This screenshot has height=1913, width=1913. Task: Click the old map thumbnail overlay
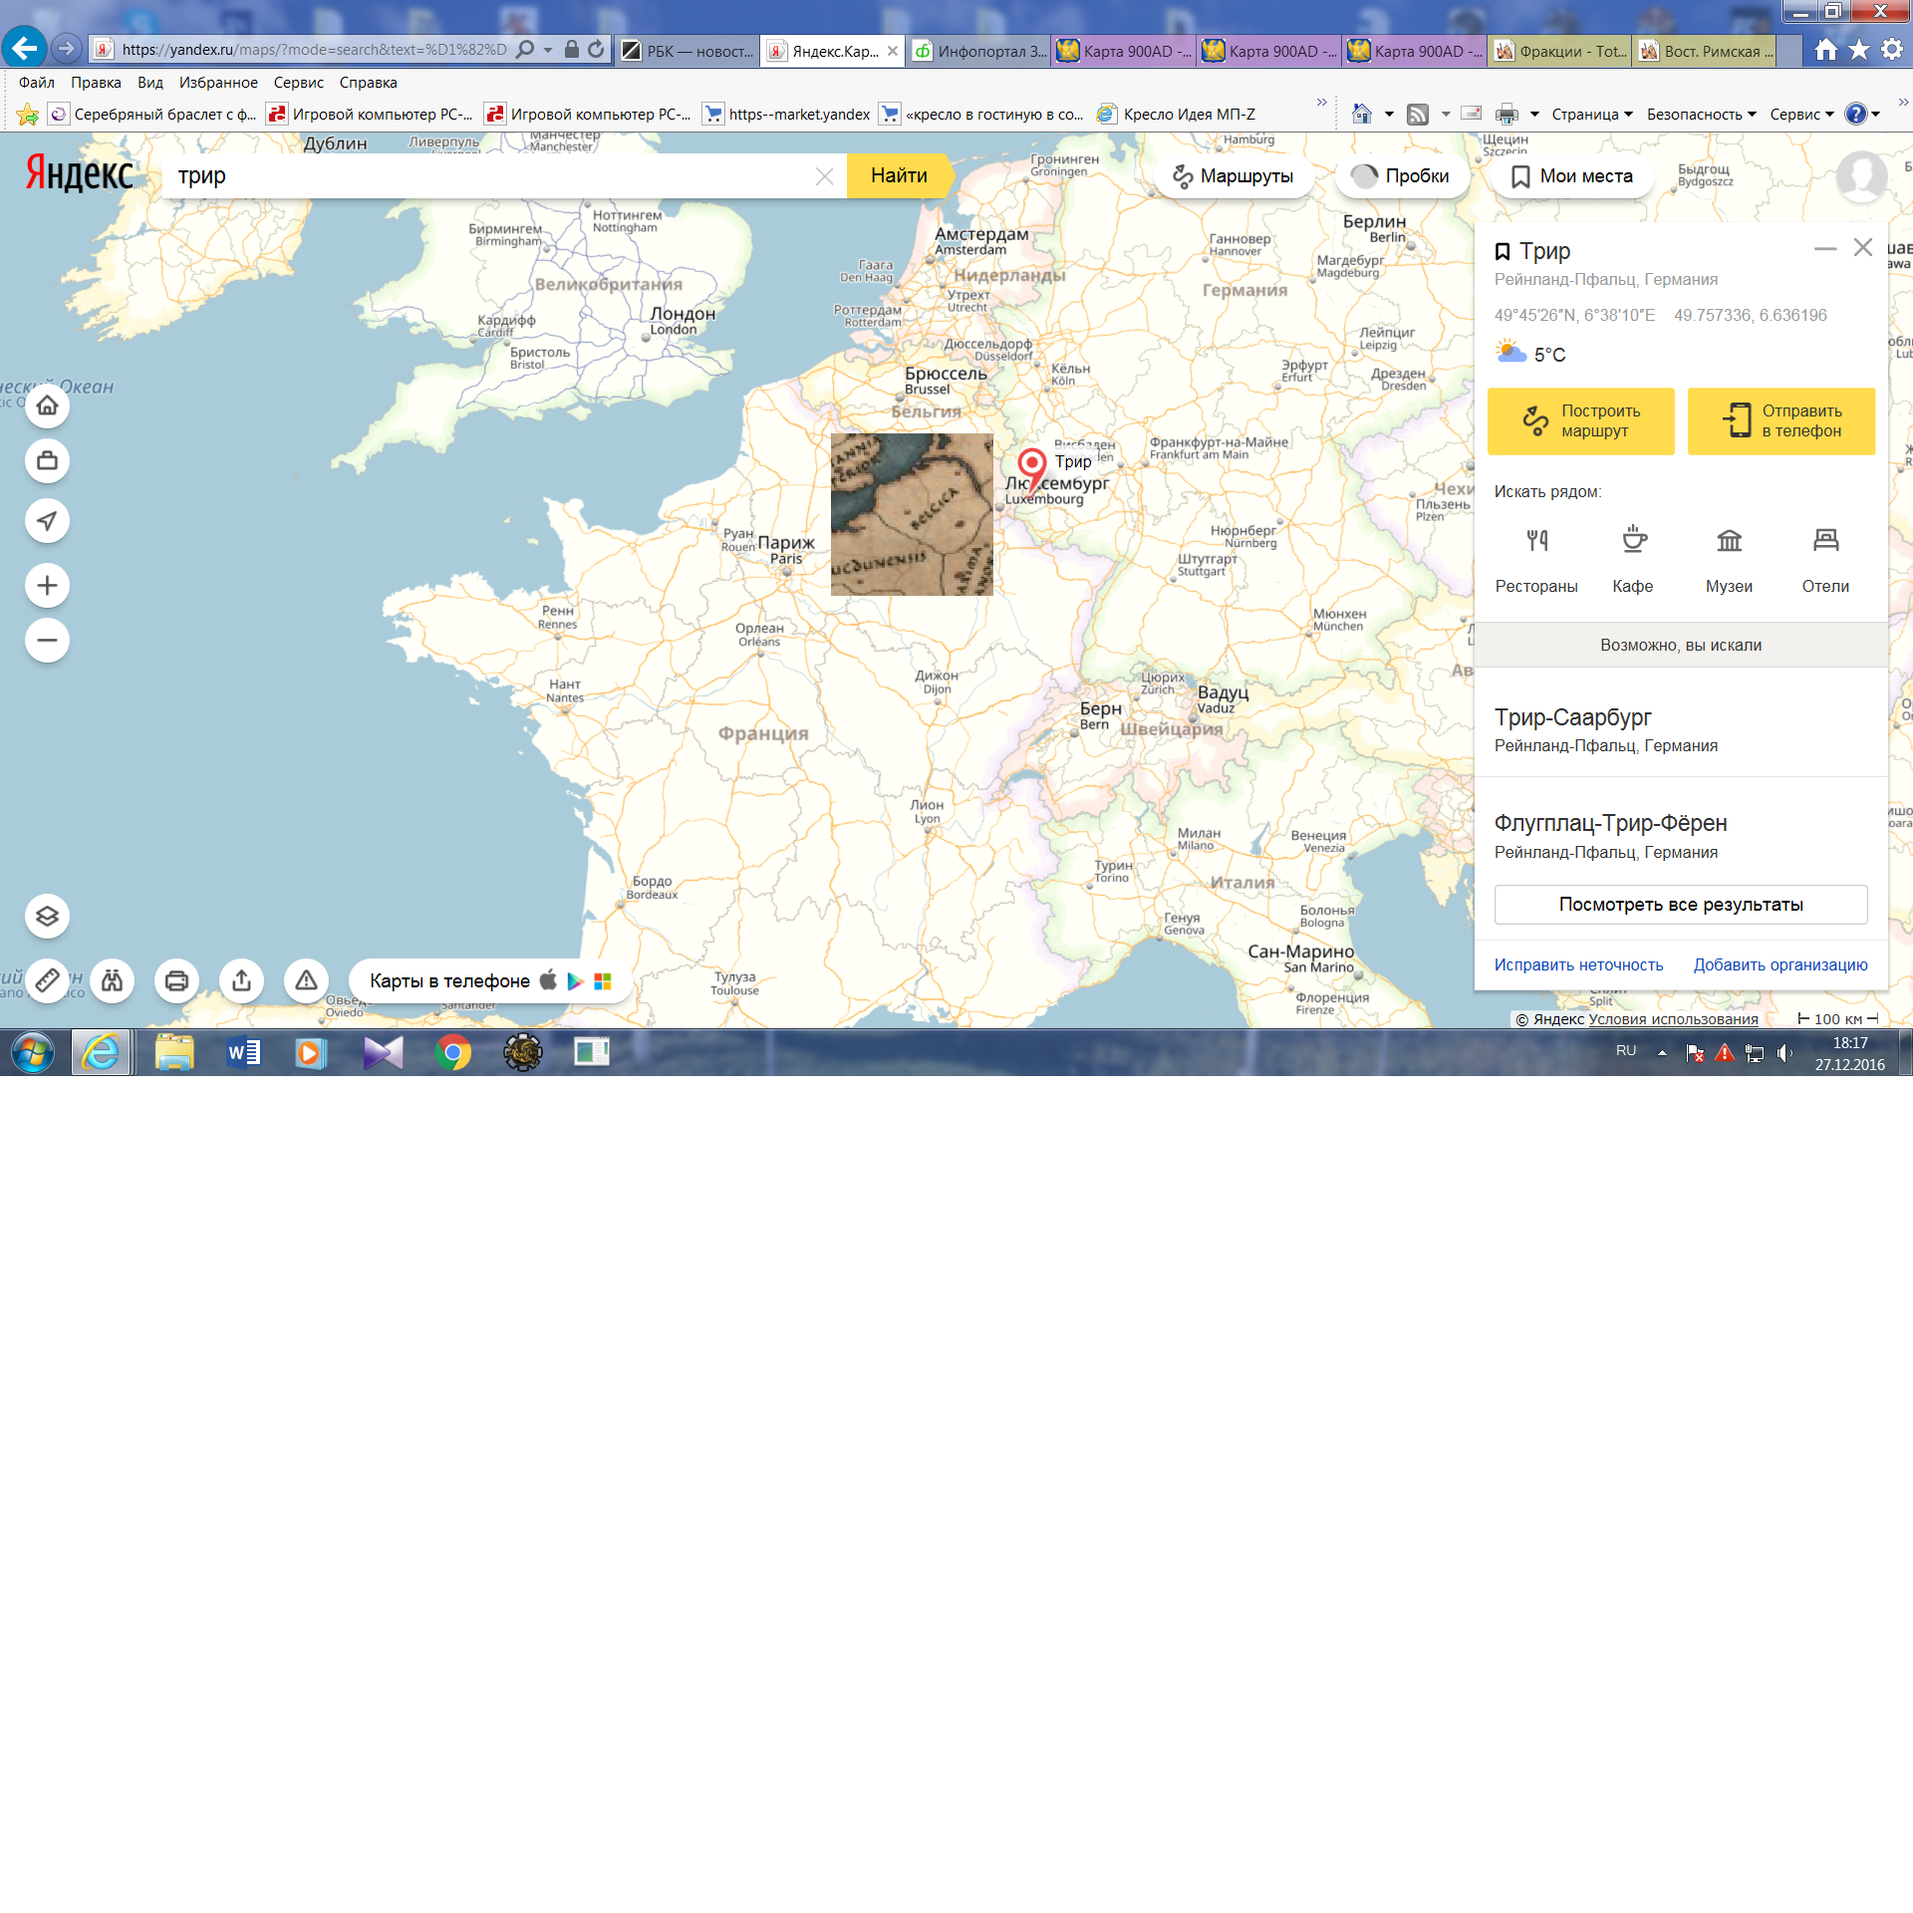(x=912, y=514)
